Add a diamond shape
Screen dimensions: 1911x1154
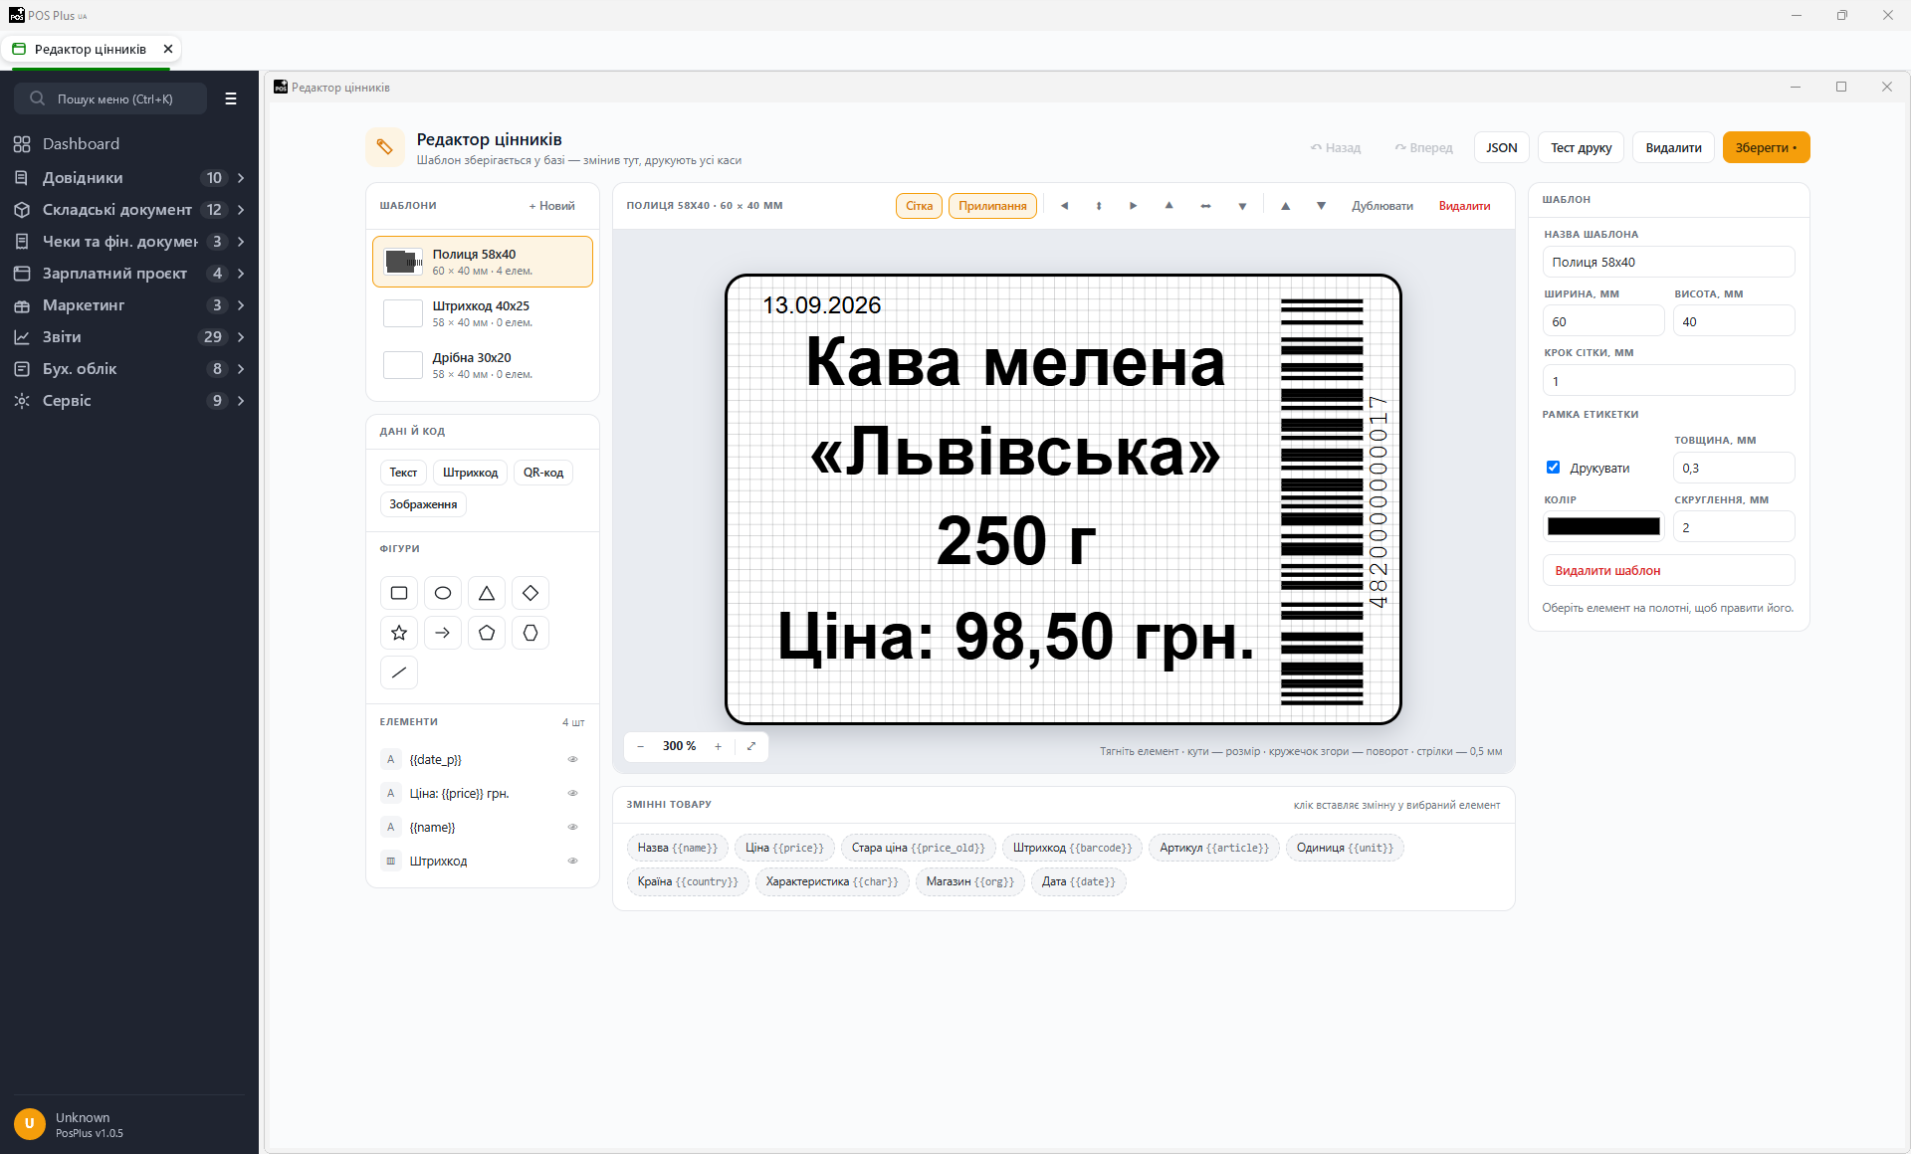[x=531, y=593]
